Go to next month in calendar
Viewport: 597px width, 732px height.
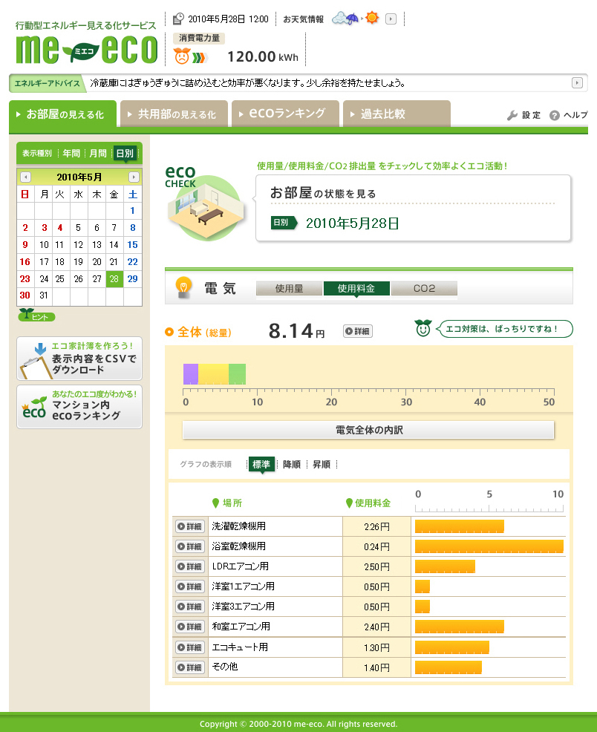click(x=134, y=177)
